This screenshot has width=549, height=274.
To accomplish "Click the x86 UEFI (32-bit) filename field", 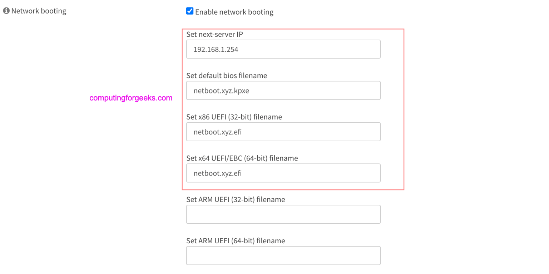I will (x=283, y=132).
